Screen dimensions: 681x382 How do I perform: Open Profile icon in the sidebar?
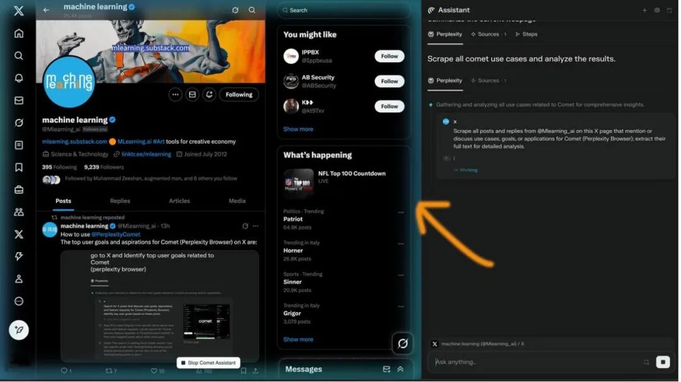coord(19,279)
